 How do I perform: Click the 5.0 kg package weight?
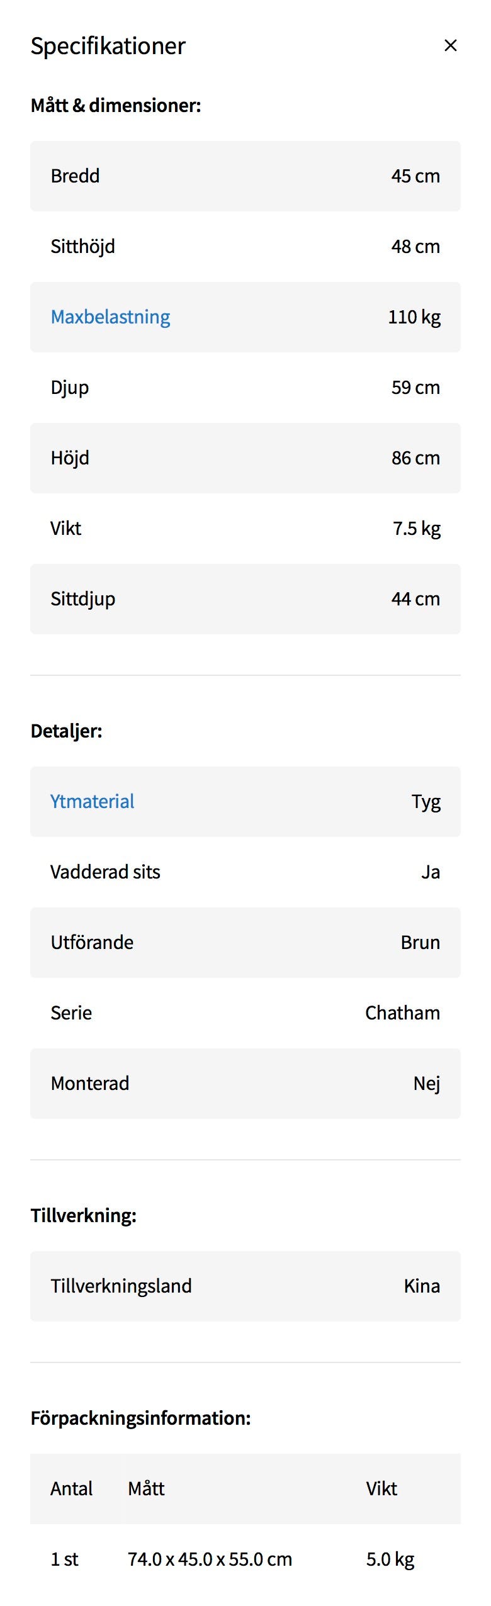[x=390, y=1559]
